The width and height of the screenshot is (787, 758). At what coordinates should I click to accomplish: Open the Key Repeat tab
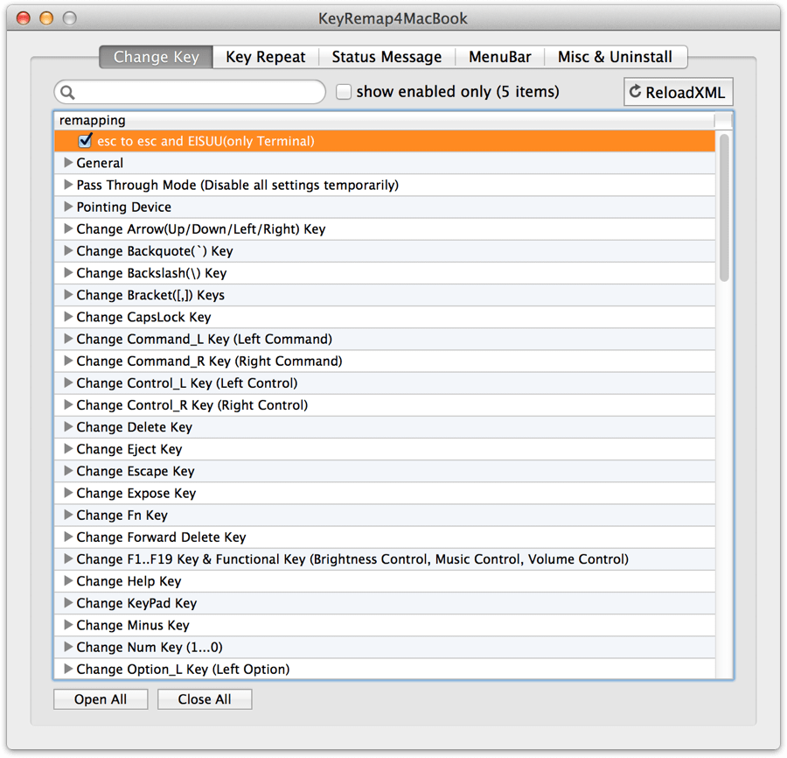266,57
